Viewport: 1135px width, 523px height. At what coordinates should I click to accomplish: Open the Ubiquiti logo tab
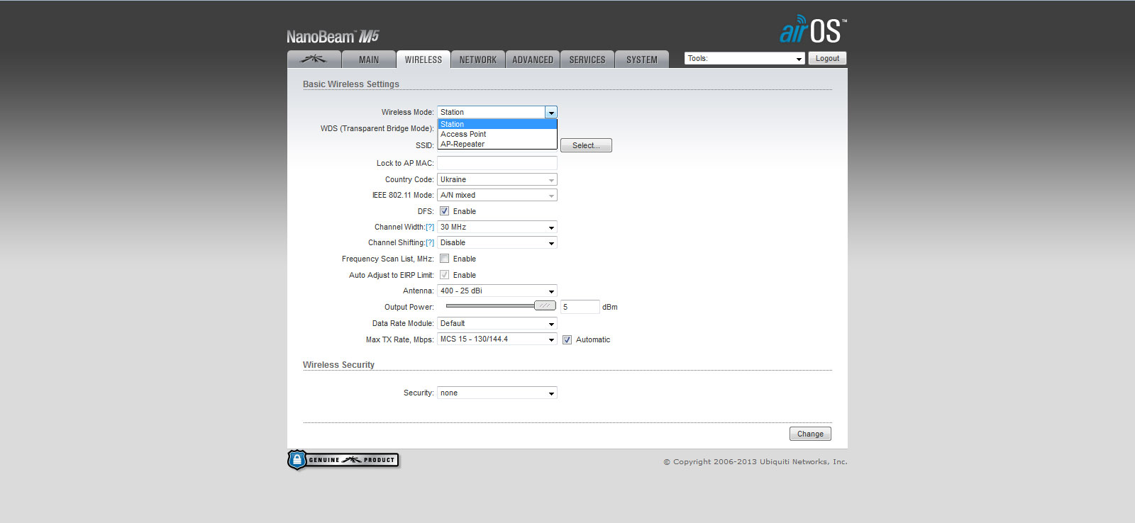coord(314,60)
